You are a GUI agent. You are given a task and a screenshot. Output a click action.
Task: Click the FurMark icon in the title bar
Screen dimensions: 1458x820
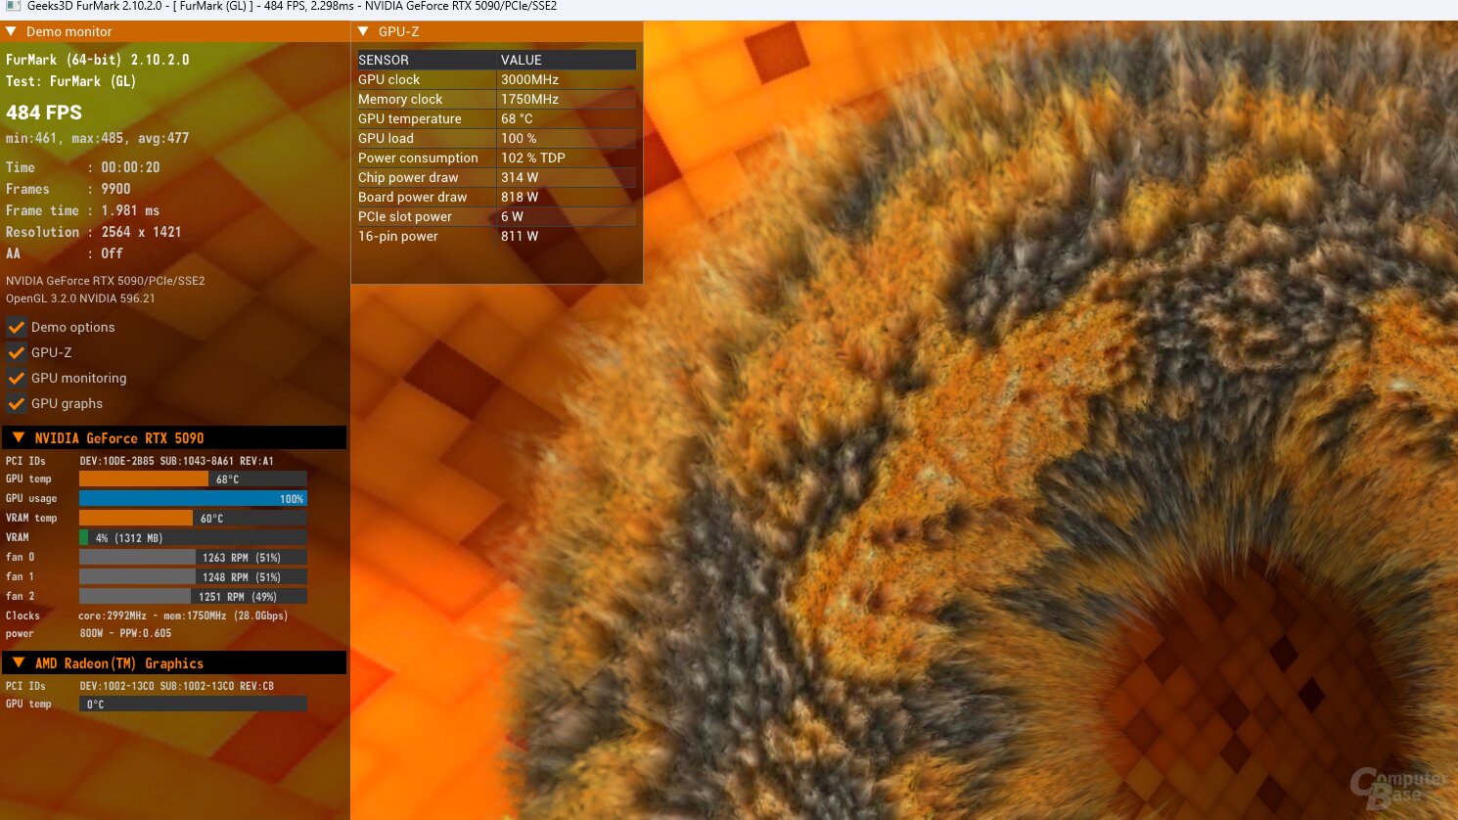pos(13,7)
